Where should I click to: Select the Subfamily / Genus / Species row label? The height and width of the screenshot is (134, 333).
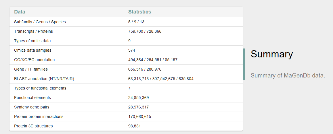point(40,22)
